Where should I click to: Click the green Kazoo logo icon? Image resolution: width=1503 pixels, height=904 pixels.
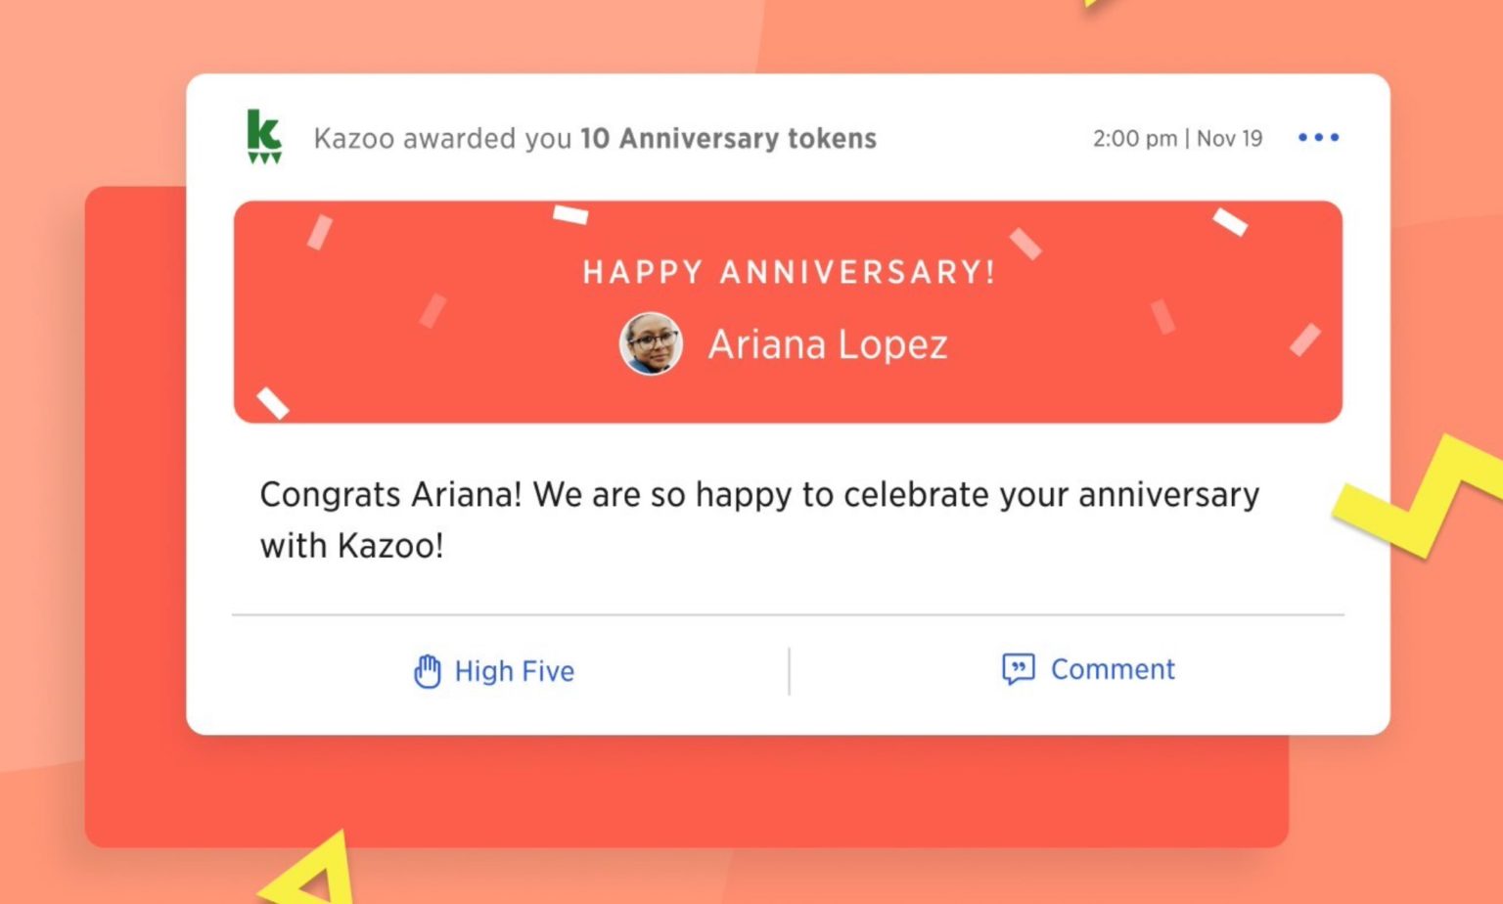pyautogui.click(x=263, y=136)
